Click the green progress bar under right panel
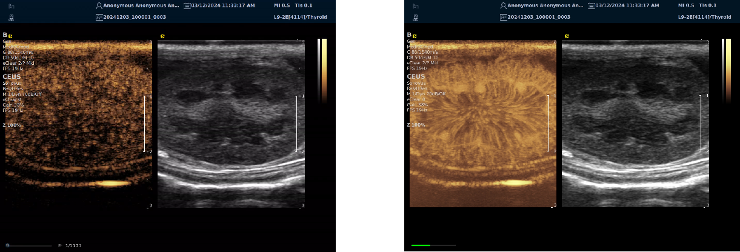Image resolution: width=740 pixels, height=252 pixels. [421, 245]
